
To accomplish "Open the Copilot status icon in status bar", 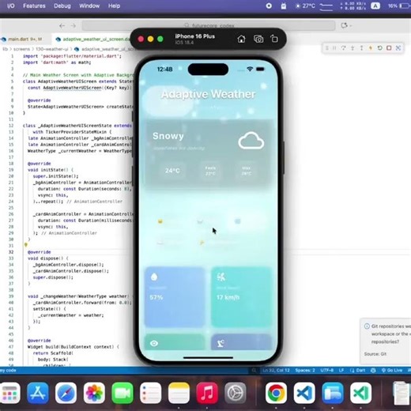I will [373, 370].
